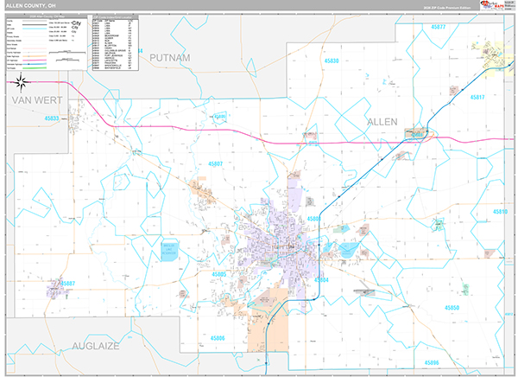The width and height of the screenshot is (518, 377).
Task: Click ZIP code label 45896
Action: pos(432,363)
